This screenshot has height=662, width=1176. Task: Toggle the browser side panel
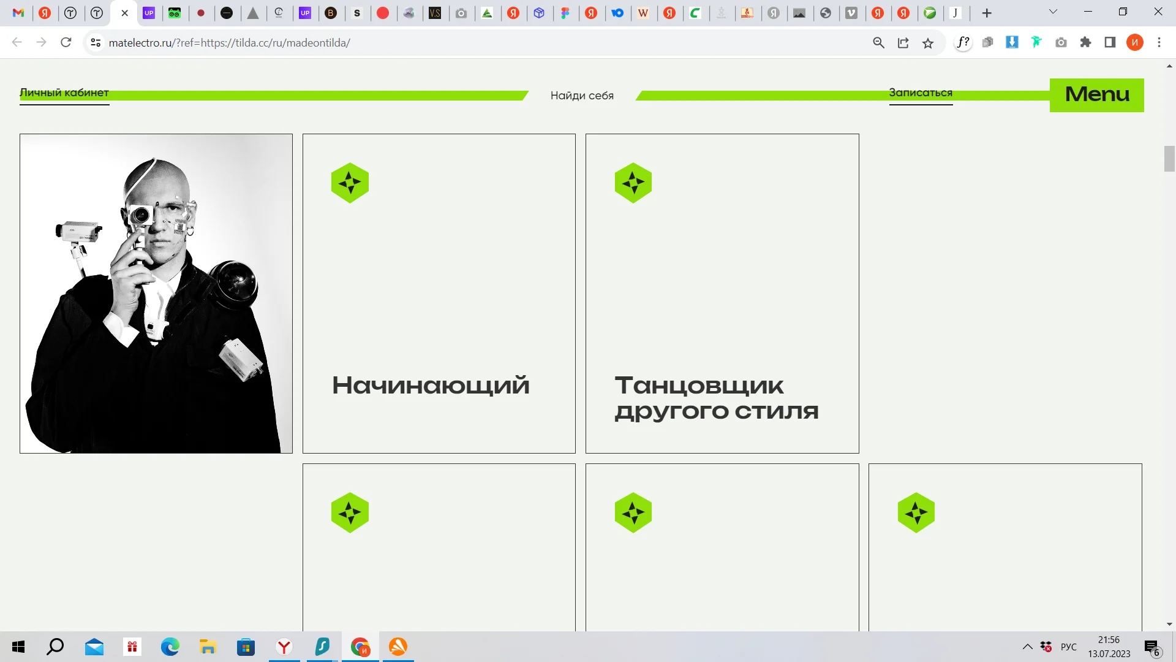pos(1110,42)
